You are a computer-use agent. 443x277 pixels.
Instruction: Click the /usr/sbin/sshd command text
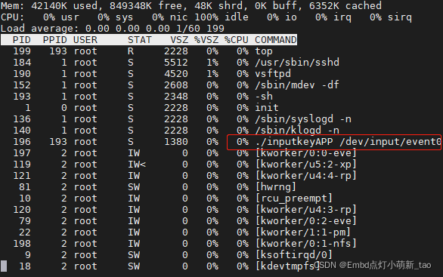[297, 63]
